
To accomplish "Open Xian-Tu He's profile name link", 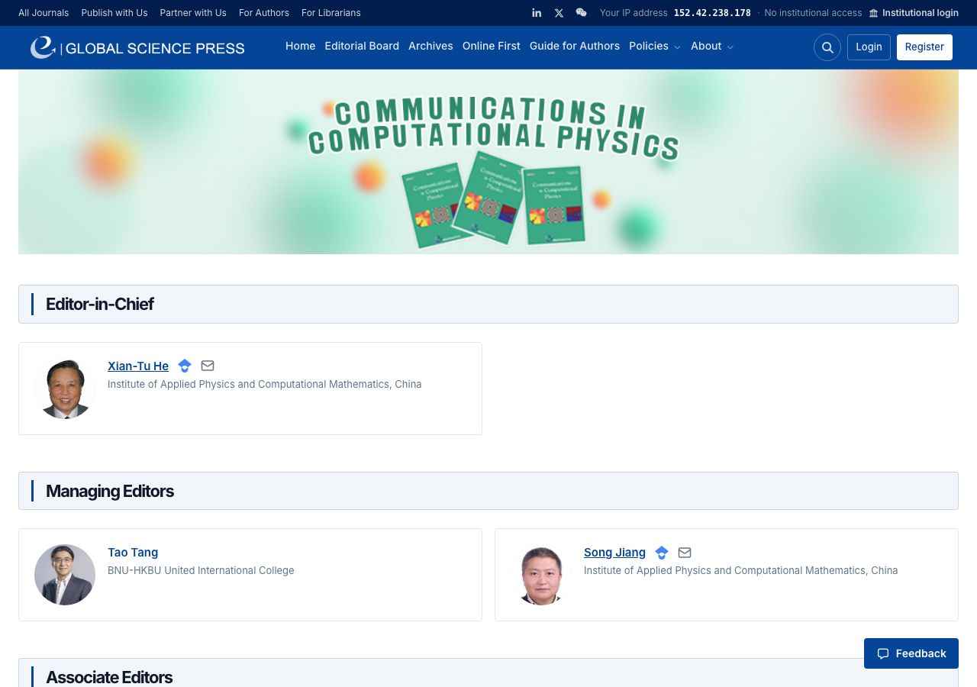I will pyautogui.click(x=138, y=366).
